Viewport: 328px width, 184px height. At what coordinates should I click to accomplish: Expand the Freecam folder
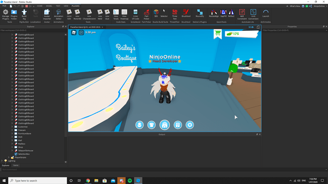point(12,130)
